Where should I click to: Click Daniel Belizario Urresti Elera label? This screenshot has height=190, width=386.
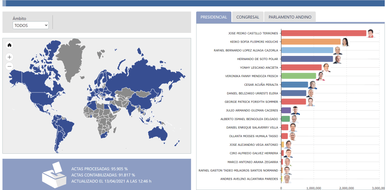coord(252,93)
